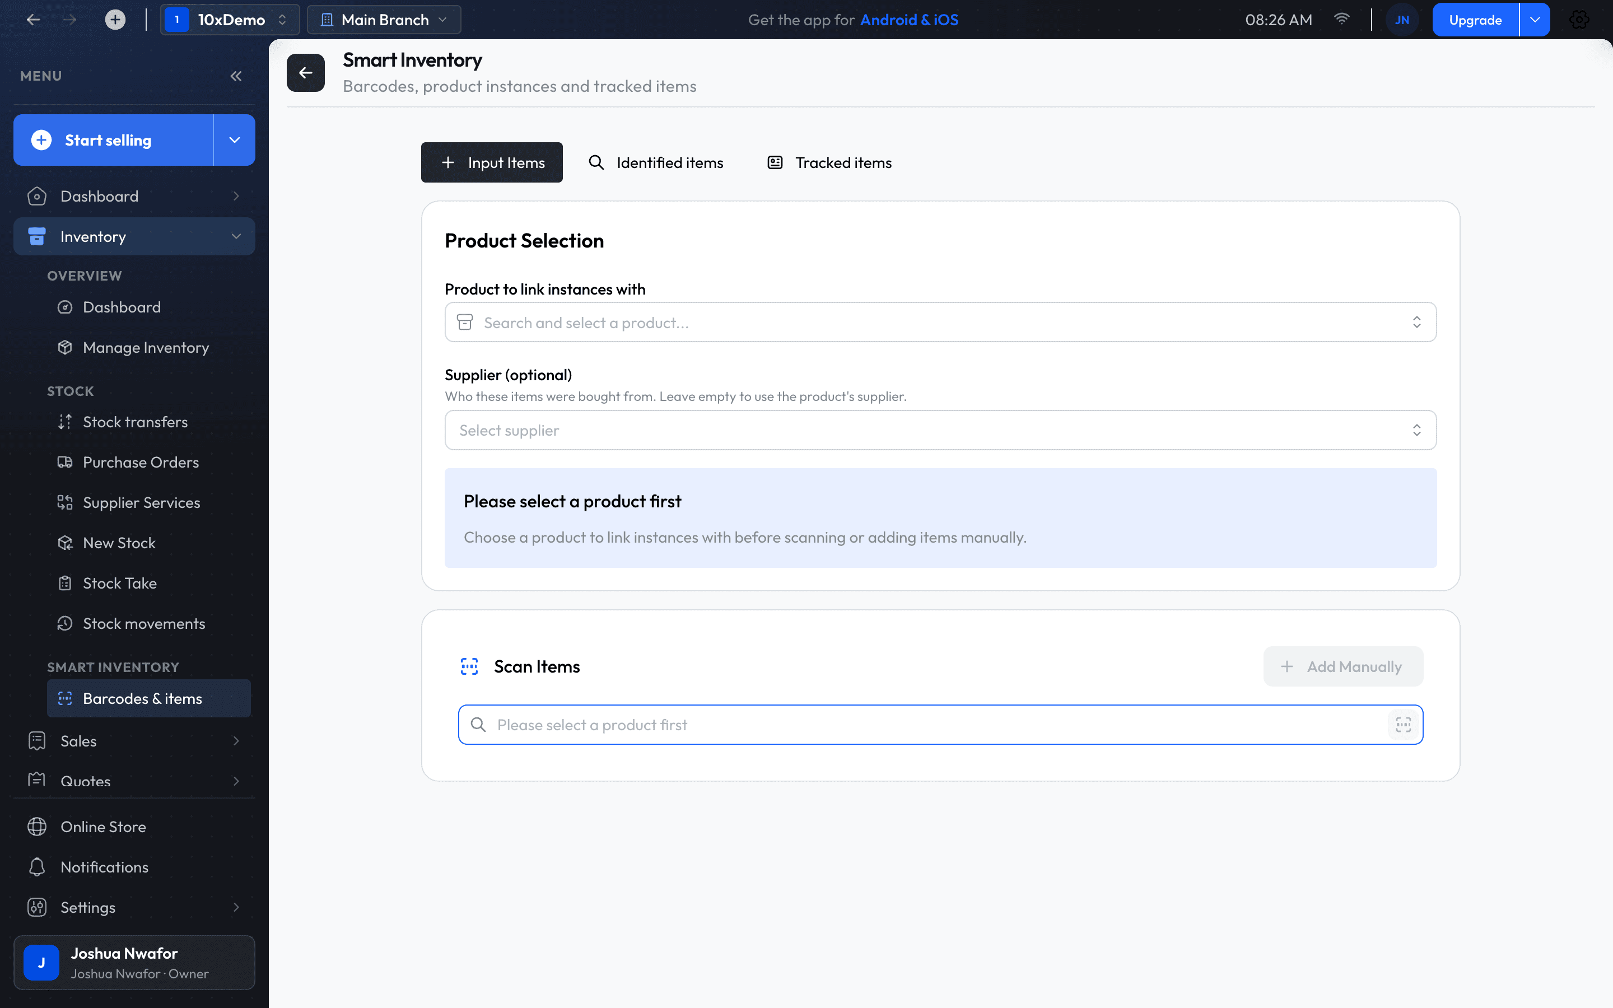
Task: Expand the top-level Dashboard menu item
Action: (134, 196)
